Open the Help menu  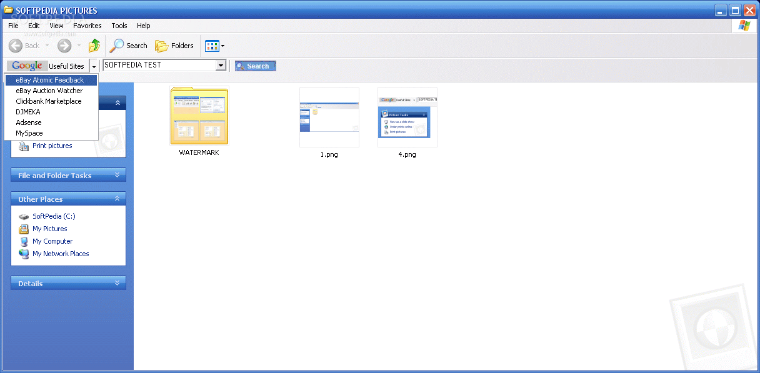[x=144, y=26]
